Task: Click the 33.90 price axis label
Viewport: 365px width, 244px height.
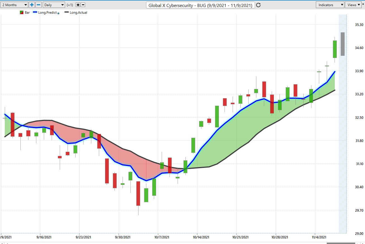Action: click(359, 71)
